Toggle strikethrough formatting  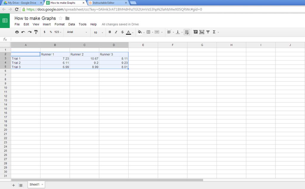click(122, 32)
